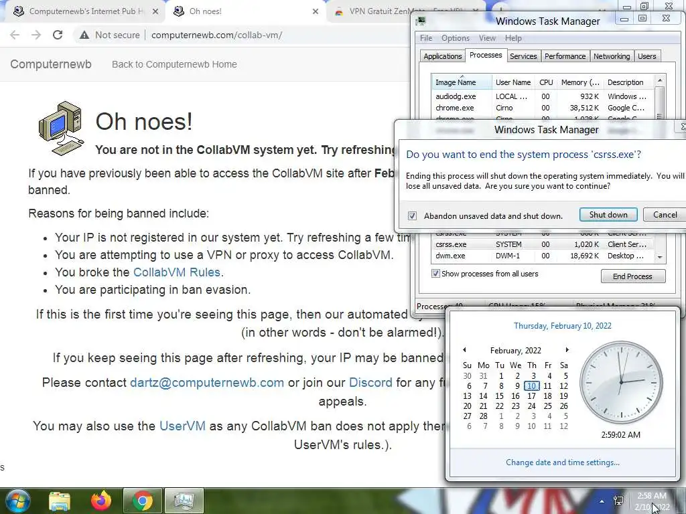The height and width of the screenshot is (514, 686).
Task: Click 'February, 2022' calendar header
Action: coord(515,351)
